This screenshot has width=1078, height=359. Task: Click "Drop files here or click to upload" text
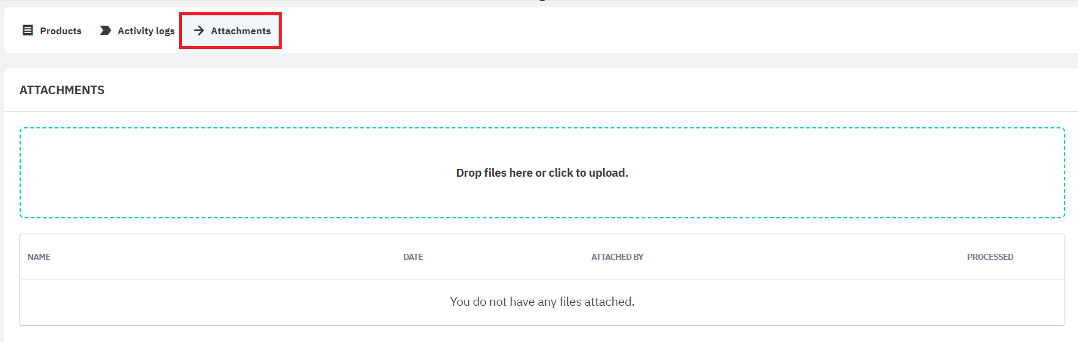point(542,173)
